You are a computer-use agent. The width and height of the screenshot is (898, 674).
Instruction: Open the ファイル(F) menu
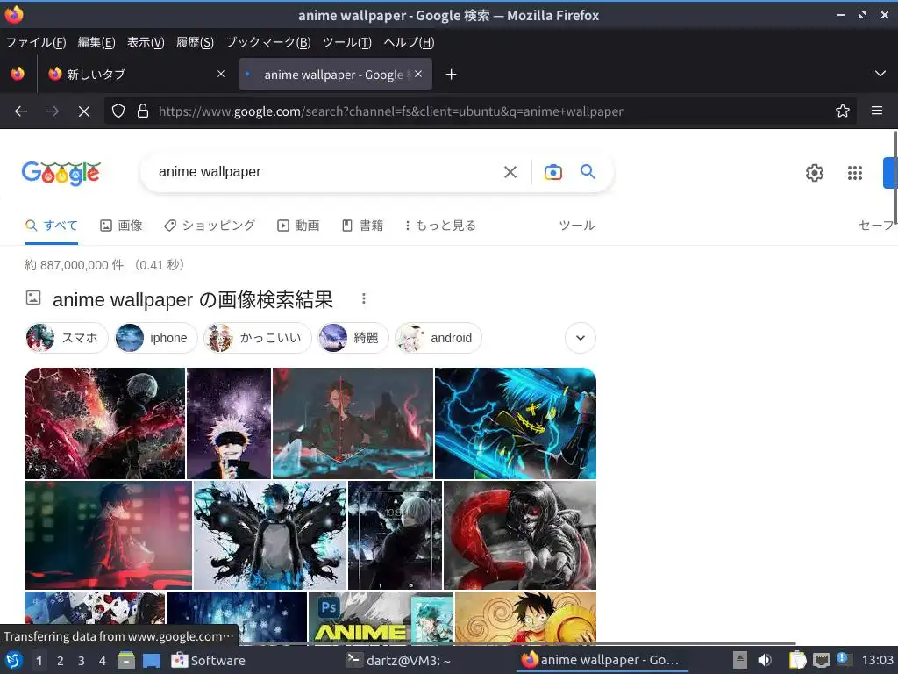36,42
